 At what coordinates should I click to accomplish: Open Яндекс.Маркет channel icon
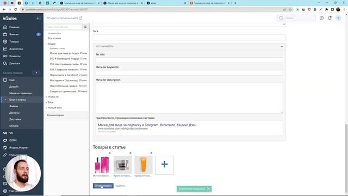[x=5, y=148]
